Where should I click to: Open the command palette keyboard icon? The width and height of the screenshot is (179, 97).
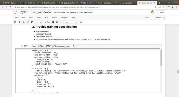pyautogui.click(x=81, y=22)
